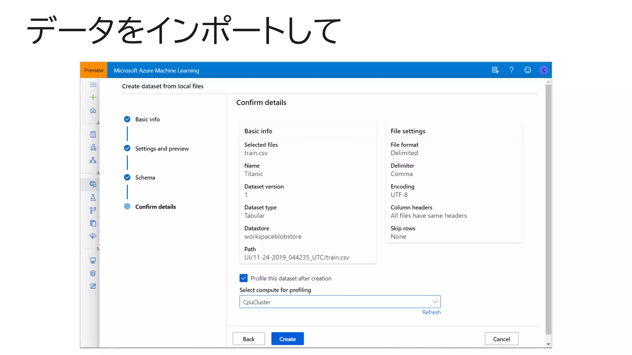Click the vertical scrollbar thumb
Screen dimensions: 632x355
point(548,210)
